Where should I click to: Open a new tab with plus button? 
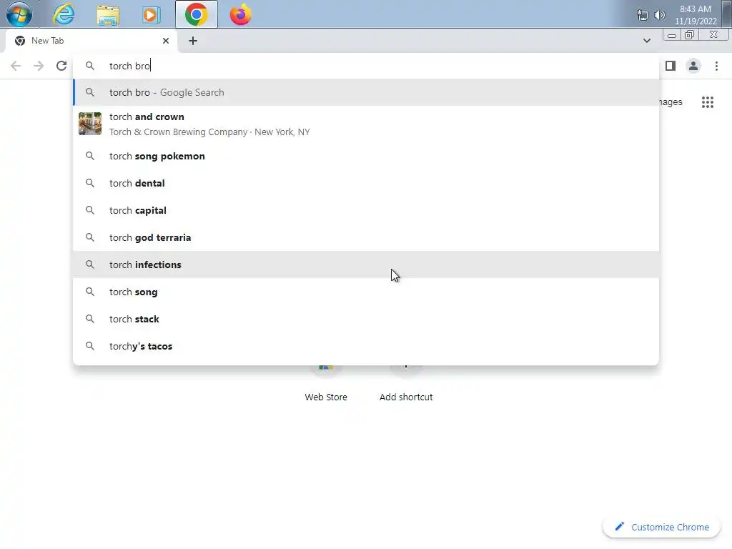tap(193, 41)
